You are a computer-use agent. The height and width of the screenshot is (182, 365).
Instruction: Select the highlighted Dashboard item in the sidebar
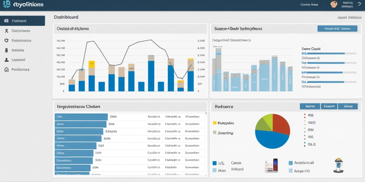(x=23, y=21)
